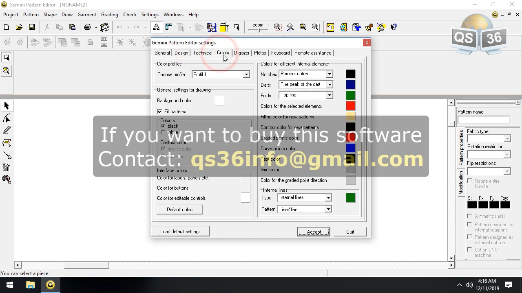Switch to the Technical tab
Viewport: 522px width, 293px height.
click(203, 53)
